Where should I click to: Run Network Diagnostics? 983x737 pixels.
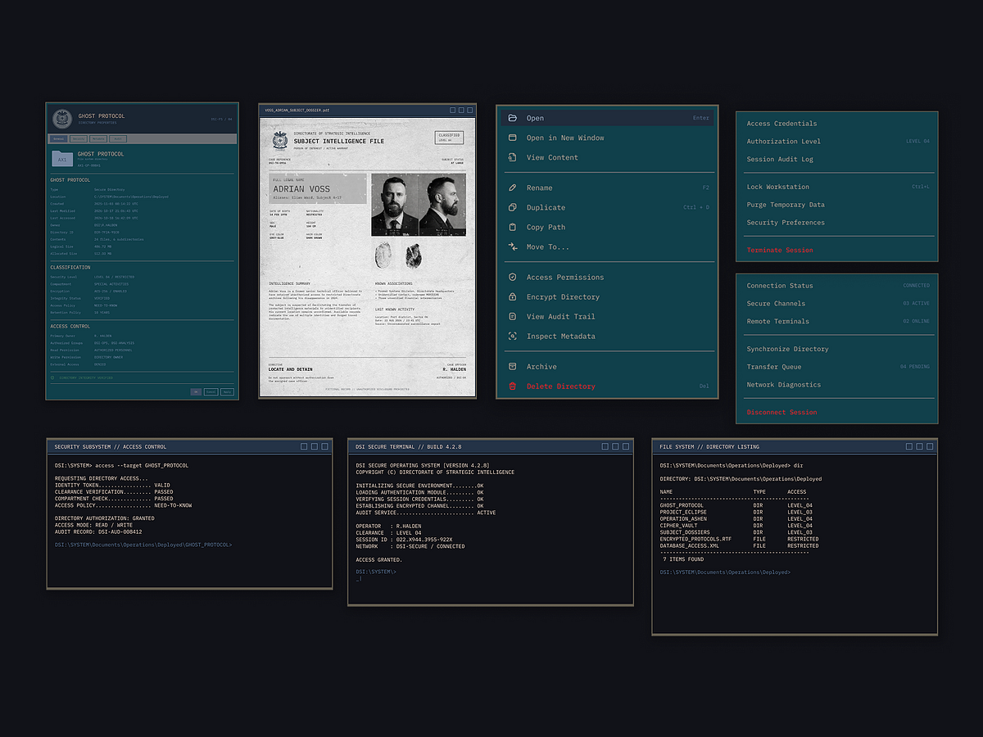coord(837,385)
